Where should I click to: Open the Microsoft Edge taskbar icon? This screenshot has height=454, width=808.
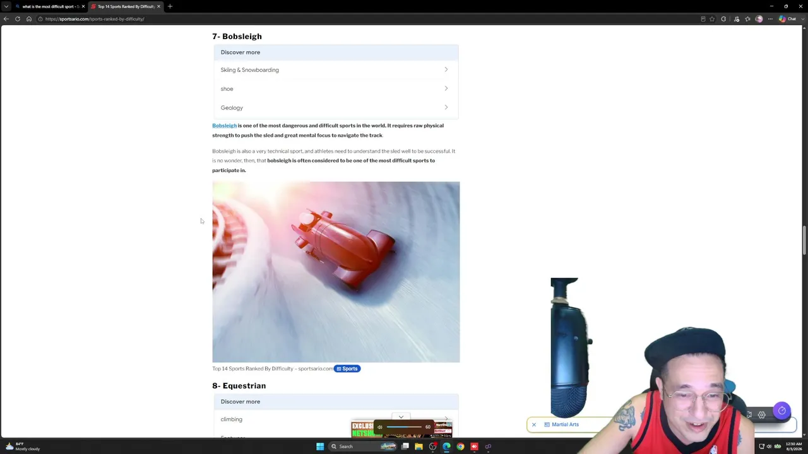[446, 446]
